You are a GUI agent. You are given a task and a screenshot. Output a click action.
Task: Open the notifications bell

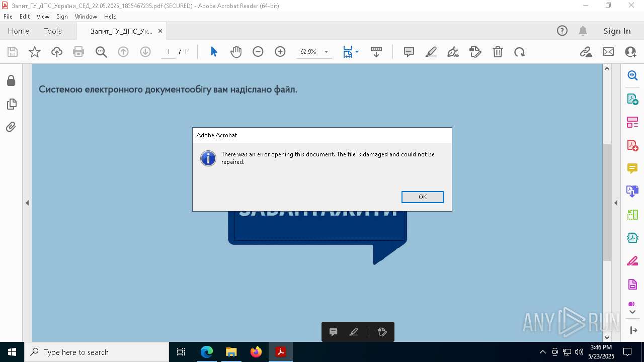[583, 31]
